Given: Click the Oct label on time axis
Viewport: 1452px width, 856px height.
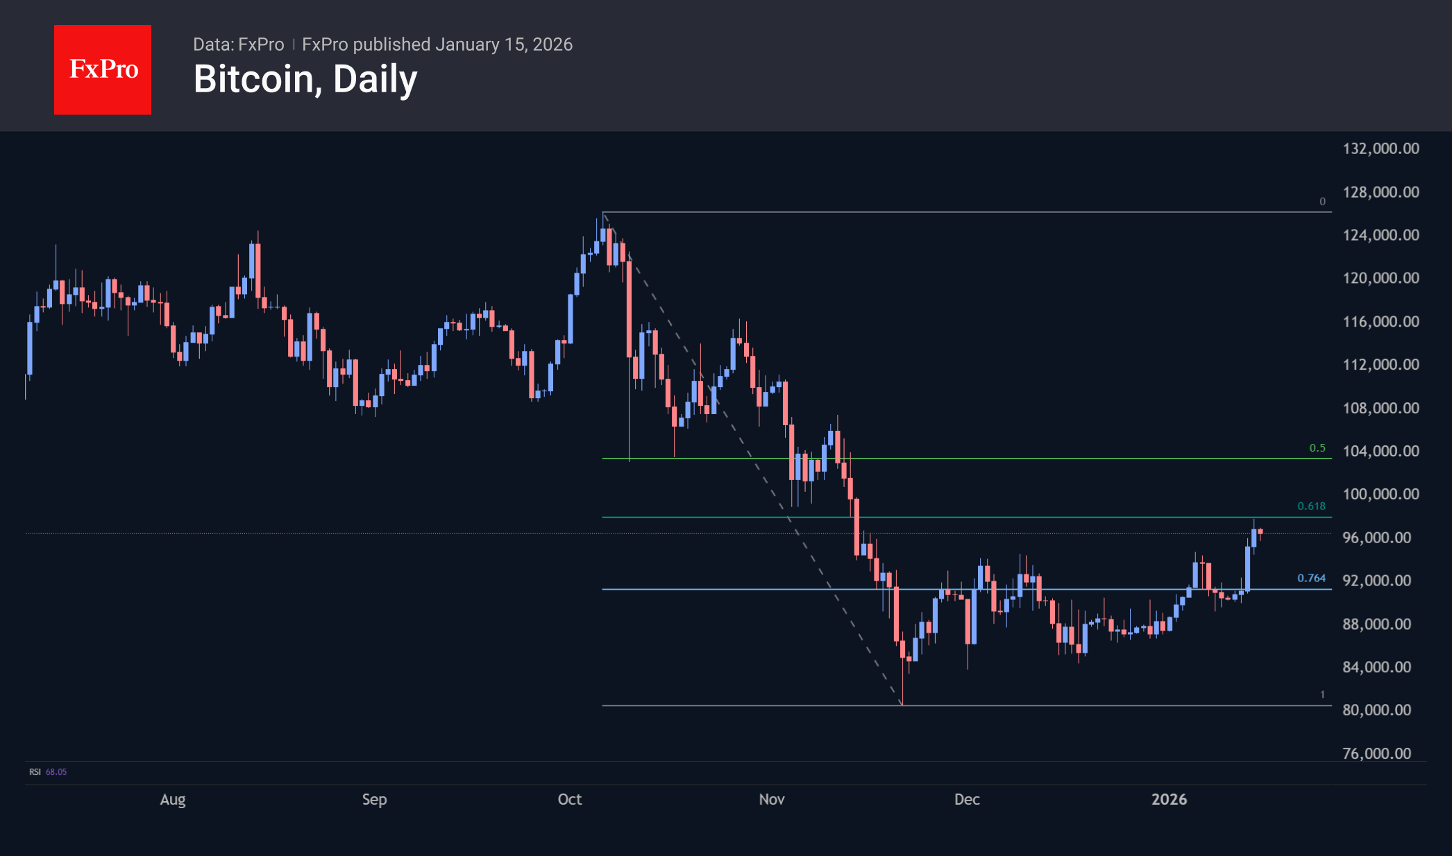Looking at the screenshot, I should (570, 799).
